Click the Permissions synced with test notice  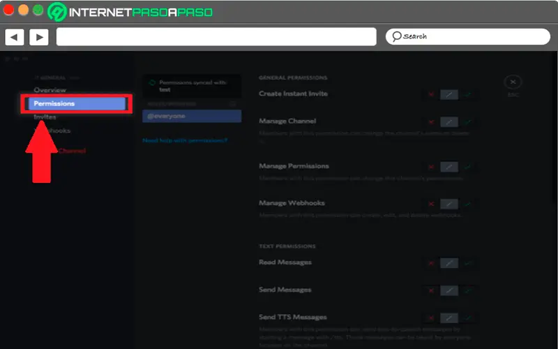(x=192, y=86)
